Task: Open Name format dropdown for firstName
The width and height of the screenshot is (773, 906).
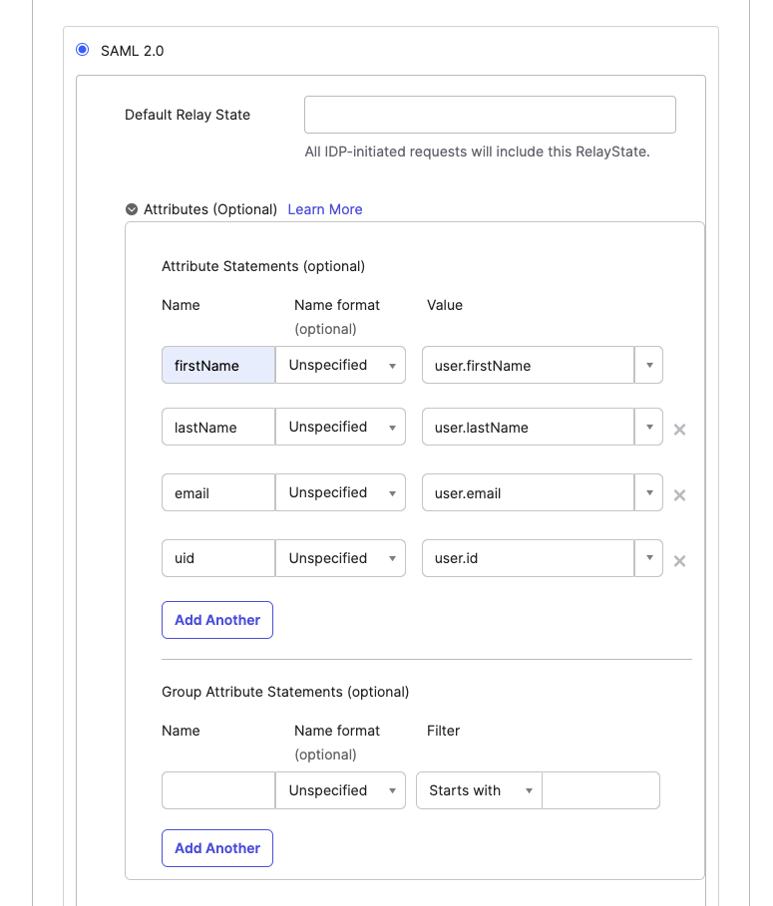Action: tap(340, 365)
